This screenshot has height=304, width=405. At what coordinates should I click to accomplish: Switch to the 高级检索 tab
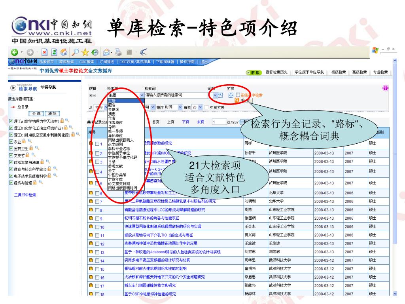[x=360, y=72]
